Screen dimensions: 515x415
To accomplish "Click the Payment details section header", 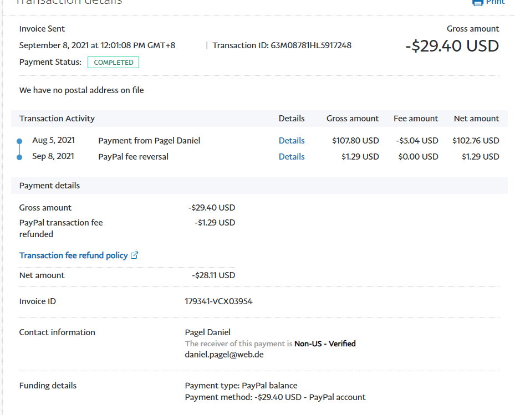I will 49,186.
